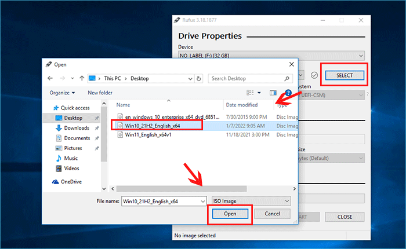Select the Win10_21H2_English_x64 file

tap(153, 126)
